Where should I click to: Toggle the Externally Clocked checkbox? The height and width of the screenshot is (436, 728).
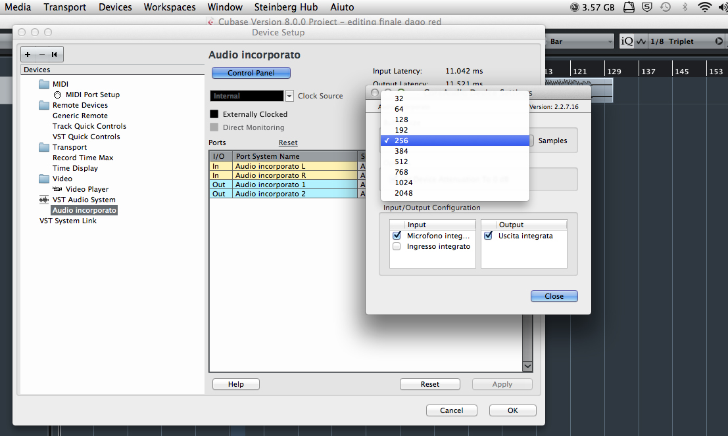(214, 114)
